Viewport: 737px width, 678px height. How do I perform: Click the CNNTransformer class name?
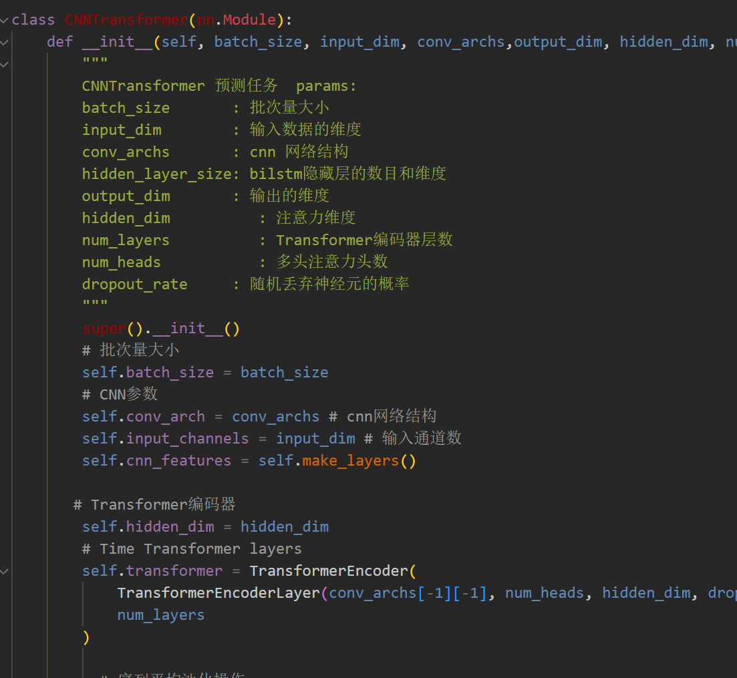[x=126, y=19]
